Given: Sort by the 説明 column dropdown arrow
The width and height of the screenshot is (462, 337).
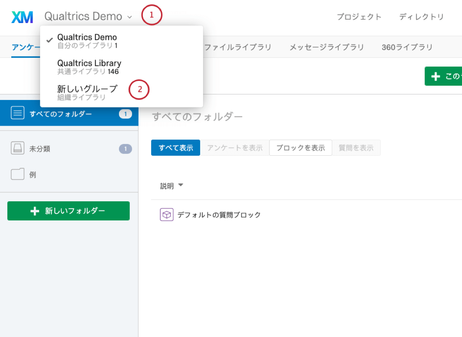Looking at the screenshot, I should (x=181, y=185).
